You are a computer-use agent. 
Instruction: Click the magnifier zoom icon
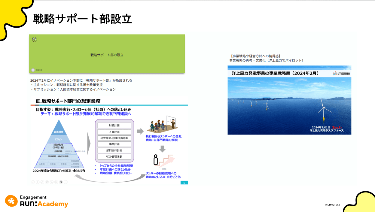pos(52,182)
